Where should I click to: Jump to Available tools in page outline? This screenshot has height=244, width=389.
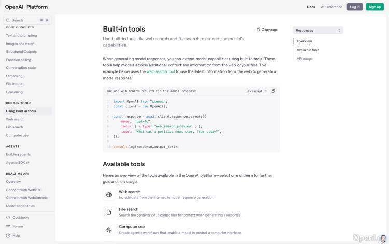[308, 50]
